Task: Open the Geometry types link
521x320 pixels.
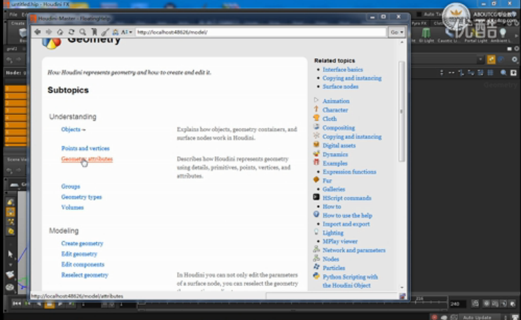Action: (81, 197)
